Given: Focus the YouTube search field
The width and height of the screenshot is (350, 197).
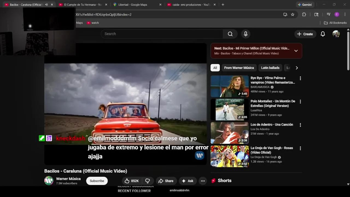Looking at the screenshot, I should pos(162,34).
